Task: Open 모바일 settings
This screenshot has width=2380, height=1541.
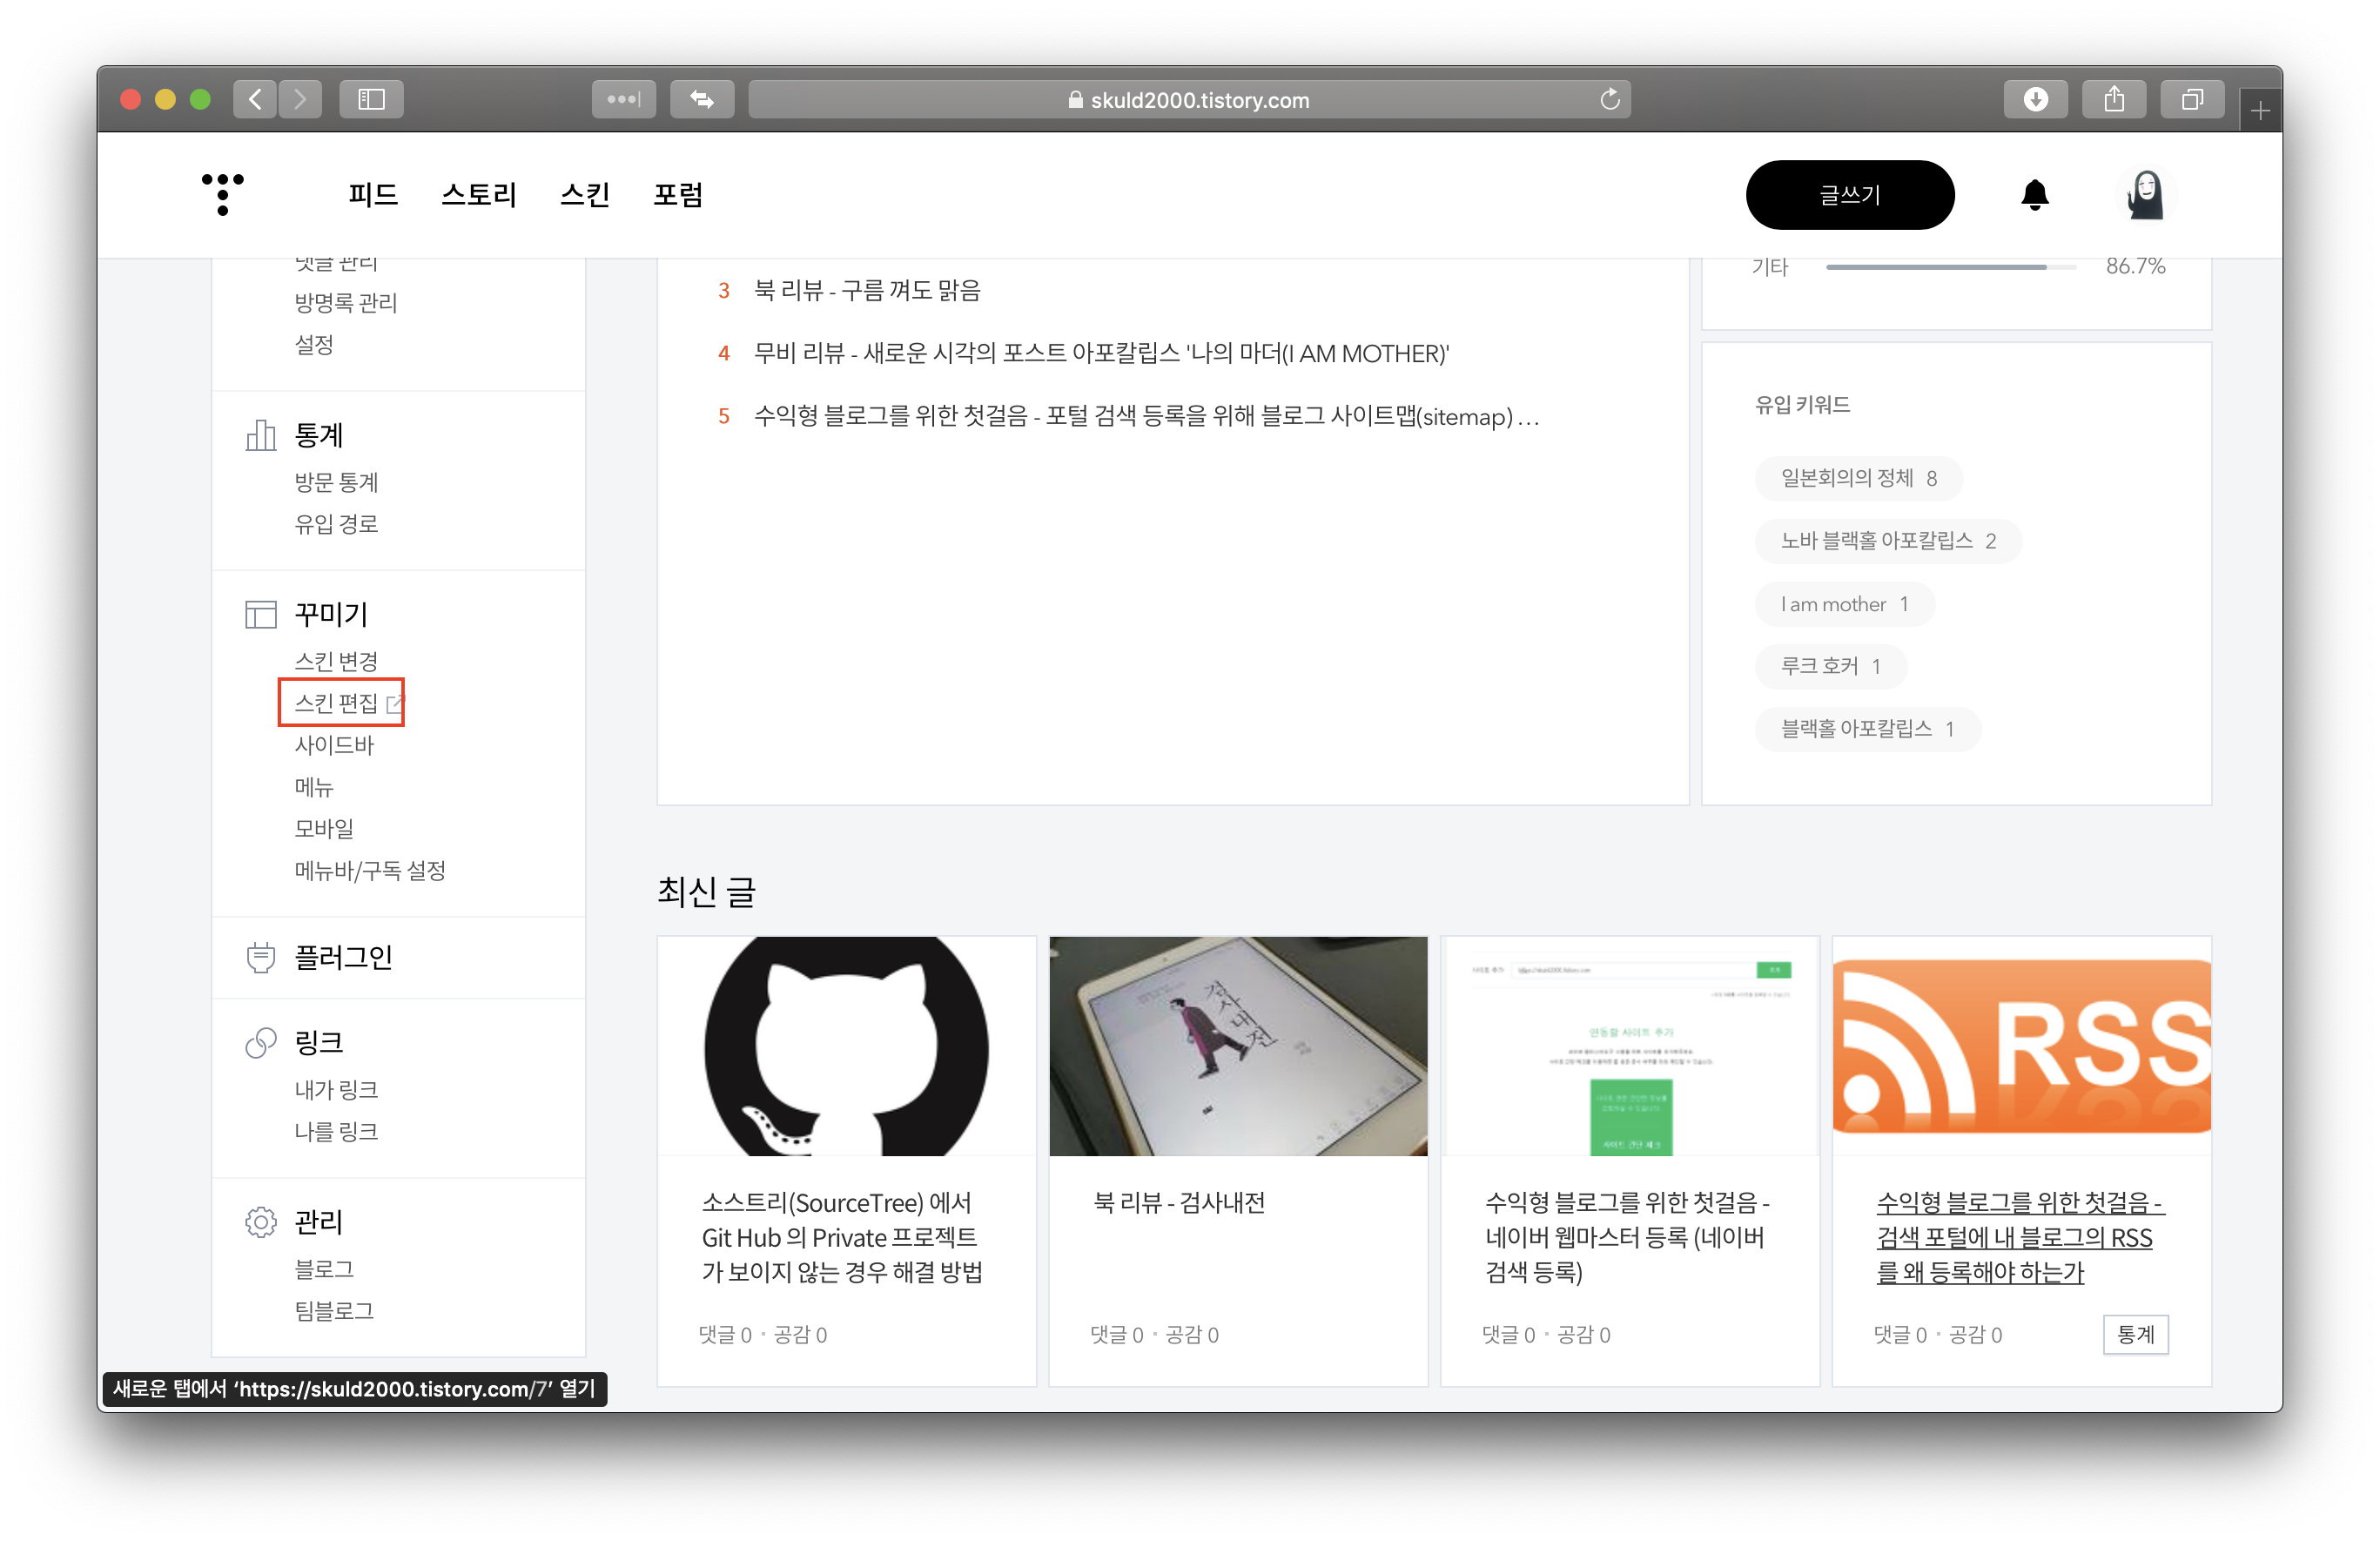Action: (x=324, y=829)
